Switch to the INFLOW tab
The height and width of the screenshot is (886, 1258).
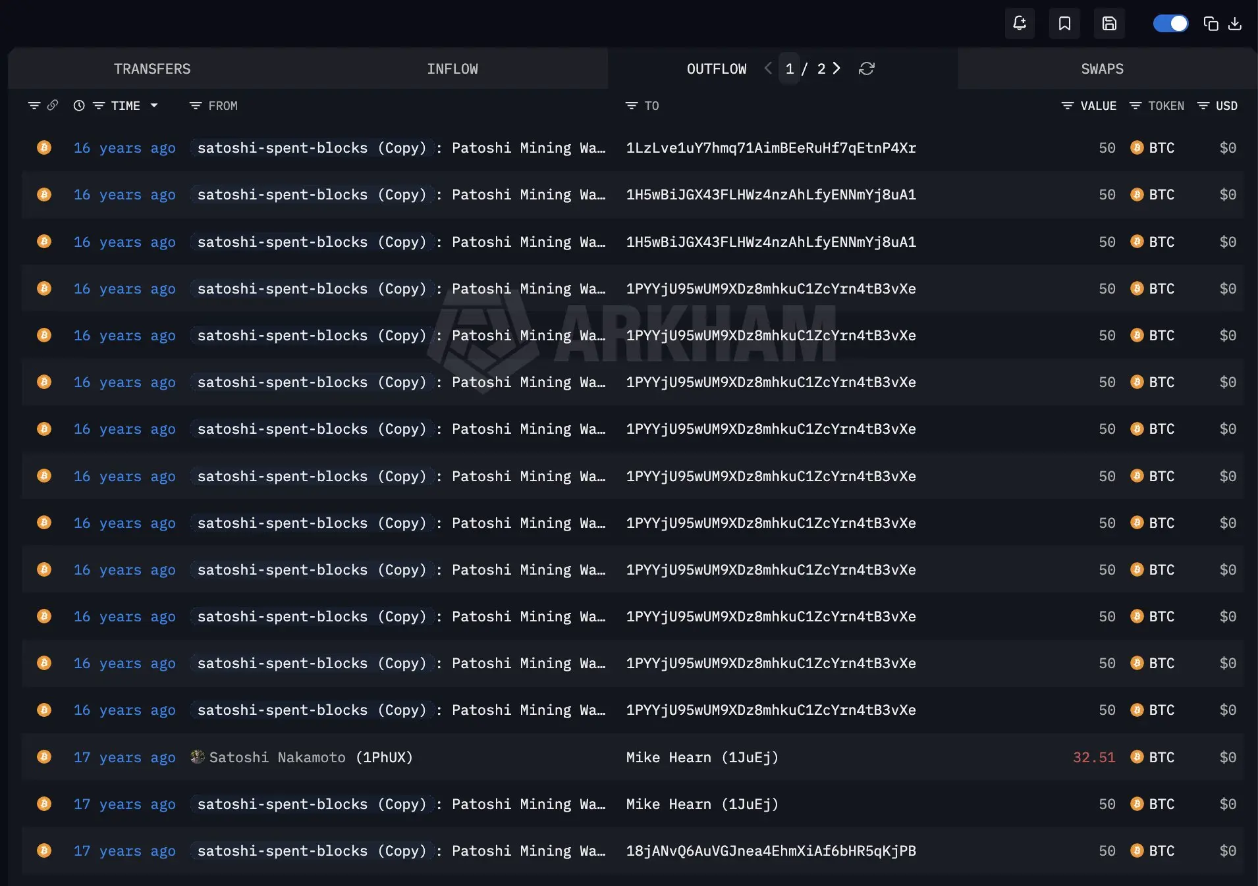(x=452, y=68)
